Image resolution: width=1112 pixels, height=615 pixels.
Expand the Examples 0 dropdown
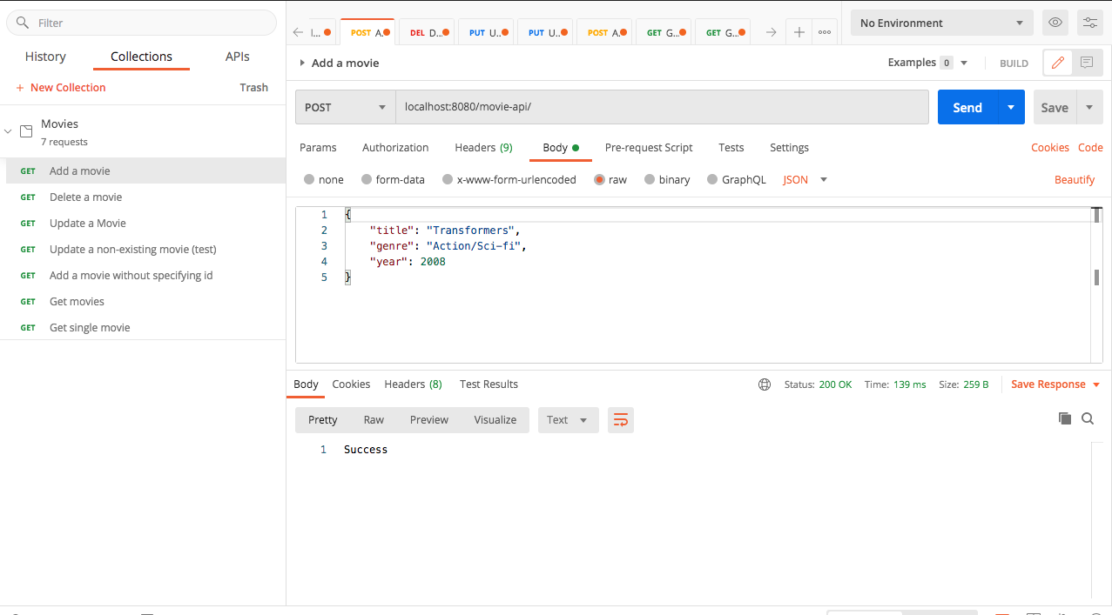(928, 63)
